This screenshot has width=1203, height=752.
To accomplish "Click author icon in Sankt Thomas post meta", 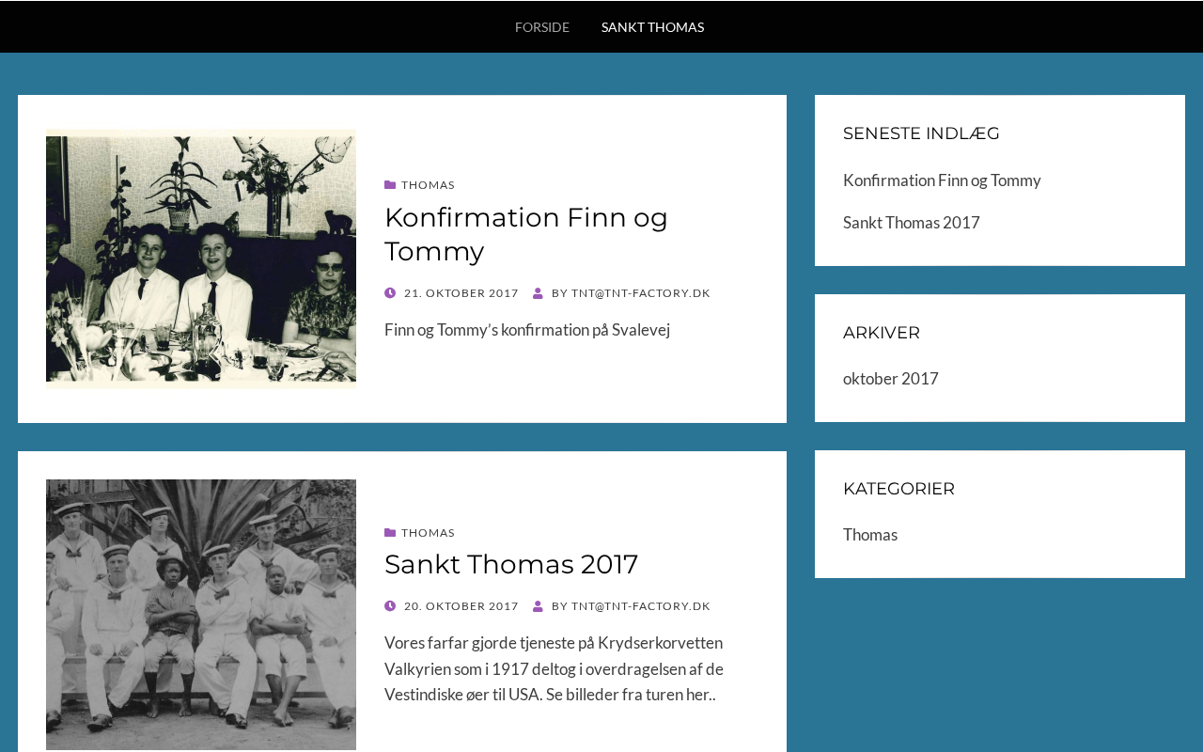I will 538,606.
